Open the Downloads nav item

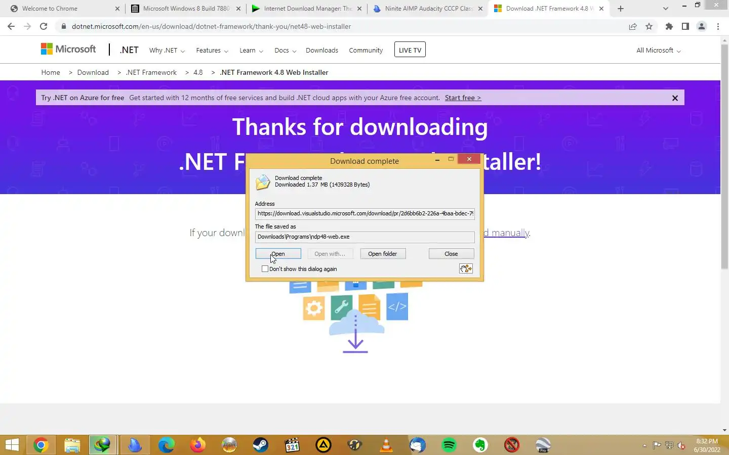(x=322, y=51)
